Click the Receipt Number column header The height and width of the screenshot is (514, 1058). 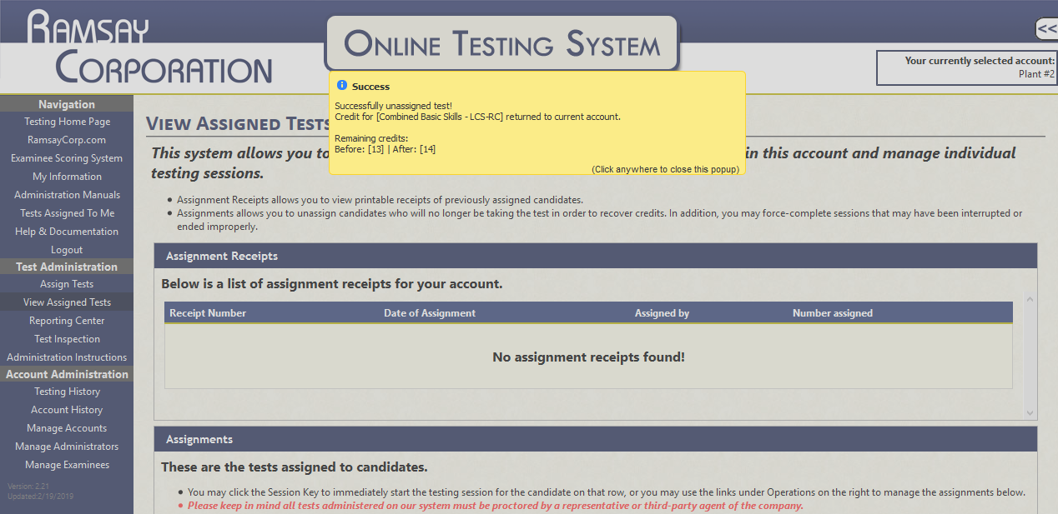coord(208,313)
